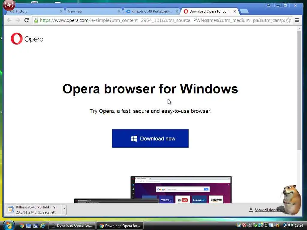Reload the Opera download page

[27, 20]
